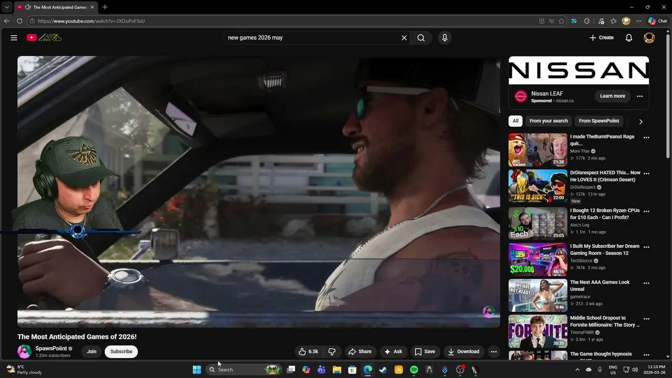Viewport: 672px width, 378px height.
Task: Subscribe to SpawnPoiint
Action: point(121,352)
